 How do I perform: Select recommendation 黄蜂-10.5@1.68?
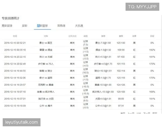pos(103,85)
